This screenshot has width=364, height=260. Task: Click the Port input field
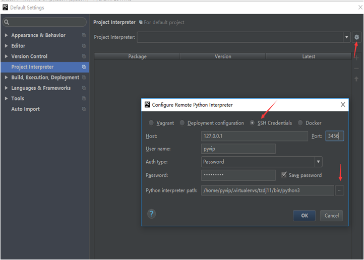[335, 136]
